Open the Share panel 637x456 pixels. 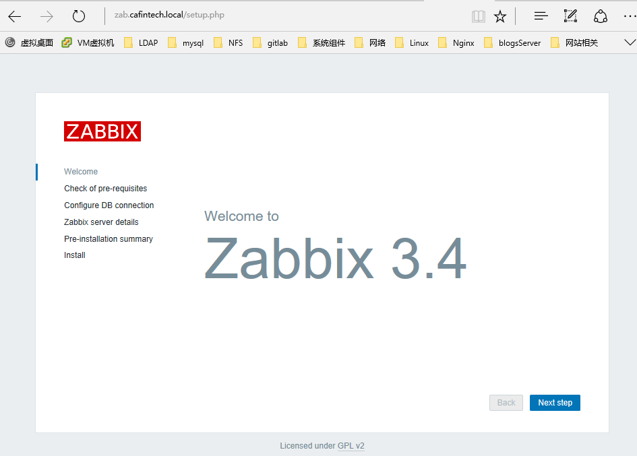click(601, 15)
